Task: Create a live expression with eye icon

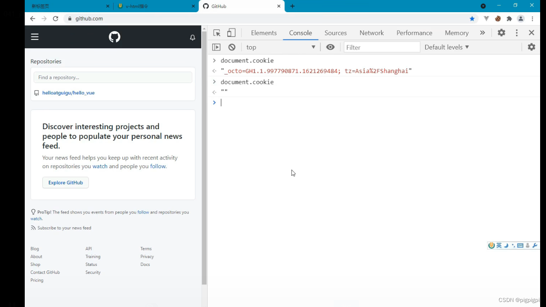Action: (330, 47)
